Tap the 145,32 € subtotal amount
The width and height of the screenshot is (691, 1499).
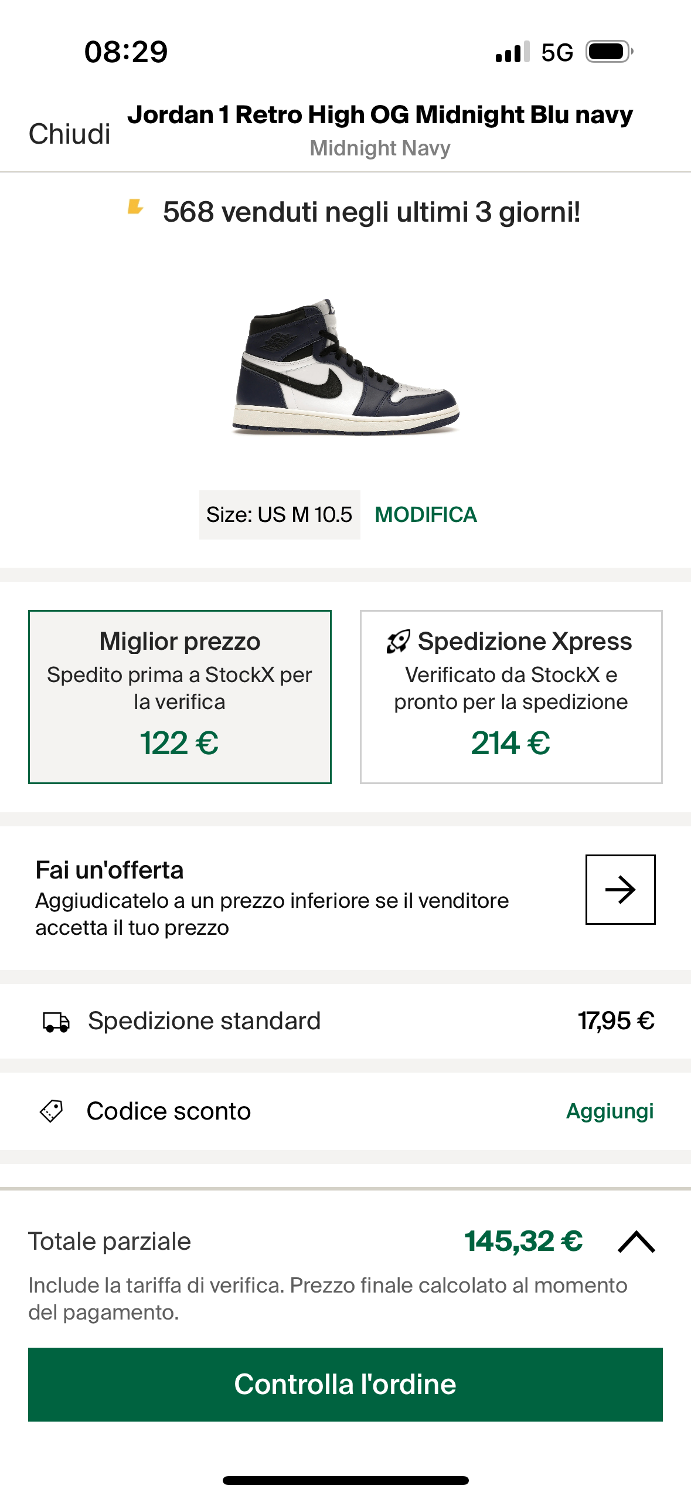point(523,1241)
